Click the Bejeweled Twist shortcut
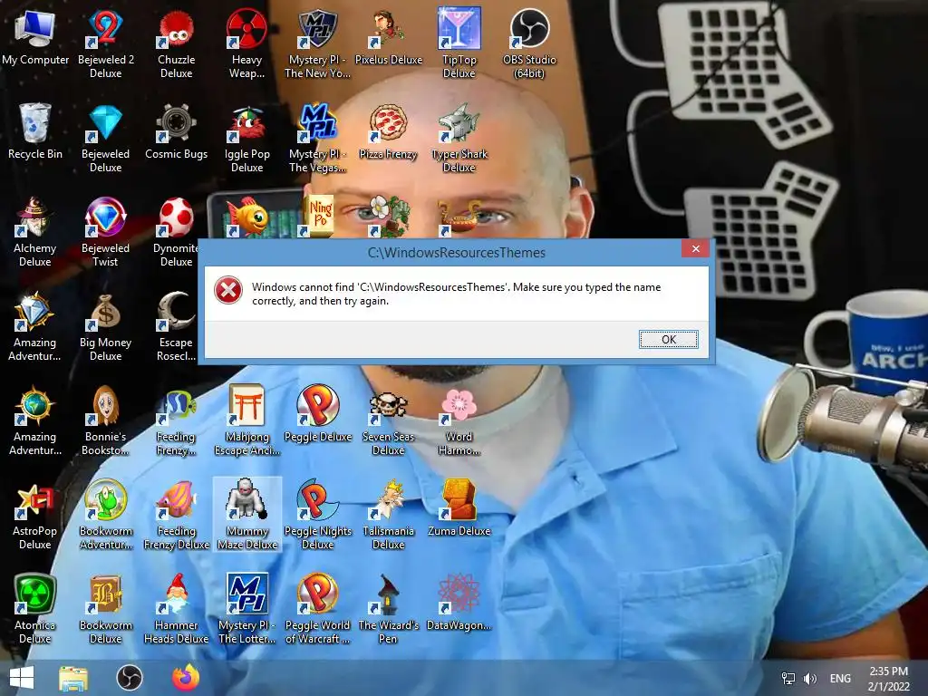The height and width of the screenshot is (696, 928). pyautogui.click(x=105, y=232)
